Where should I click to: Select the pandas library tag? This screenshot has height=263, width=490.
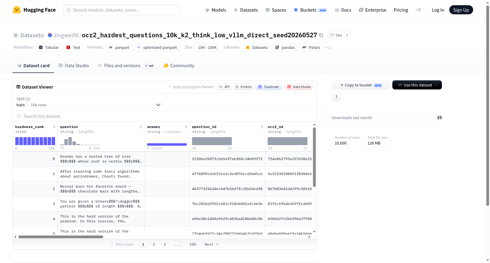tap(285, 47)
